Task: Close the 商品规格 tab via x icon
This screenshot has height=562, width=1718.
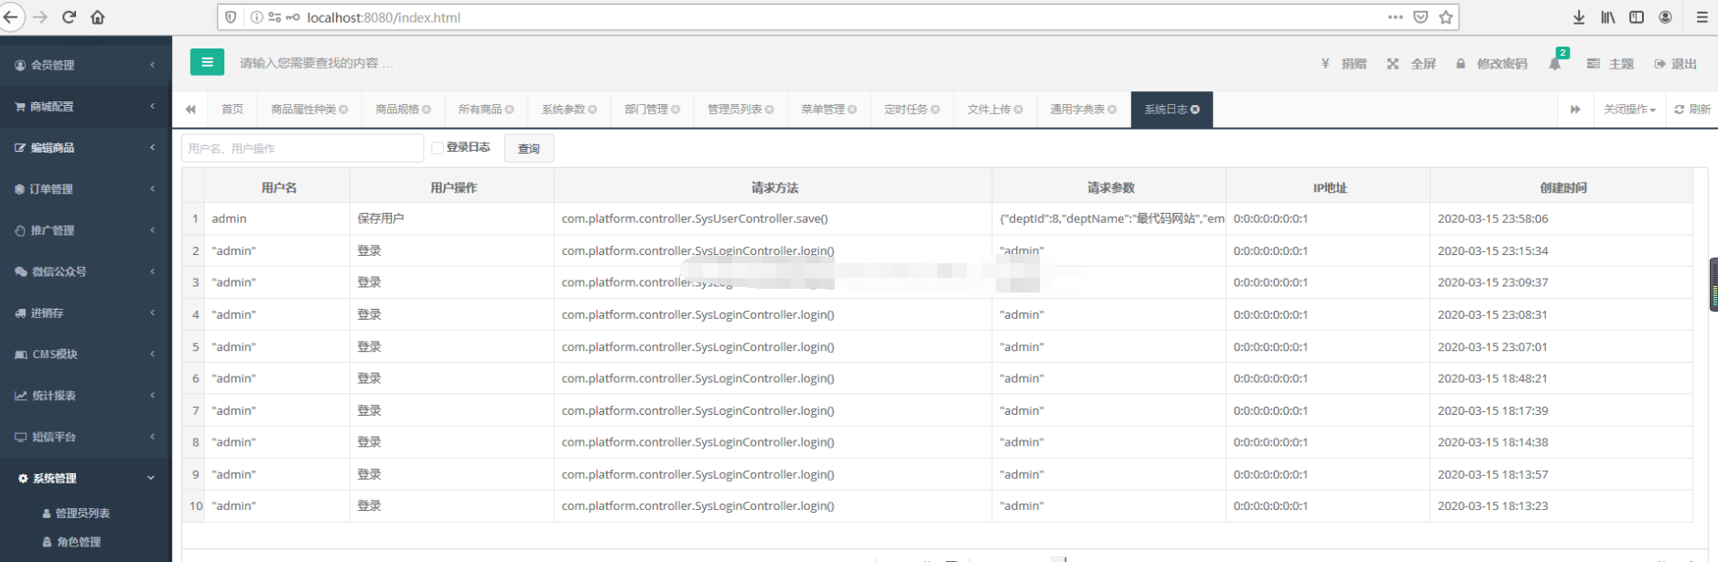Action: tap(427, 110)
